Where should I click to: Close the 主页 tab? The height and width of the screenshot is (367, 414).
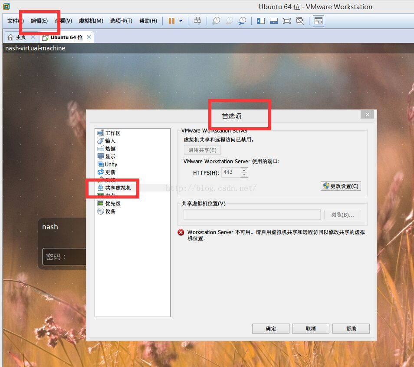point(33,37)
